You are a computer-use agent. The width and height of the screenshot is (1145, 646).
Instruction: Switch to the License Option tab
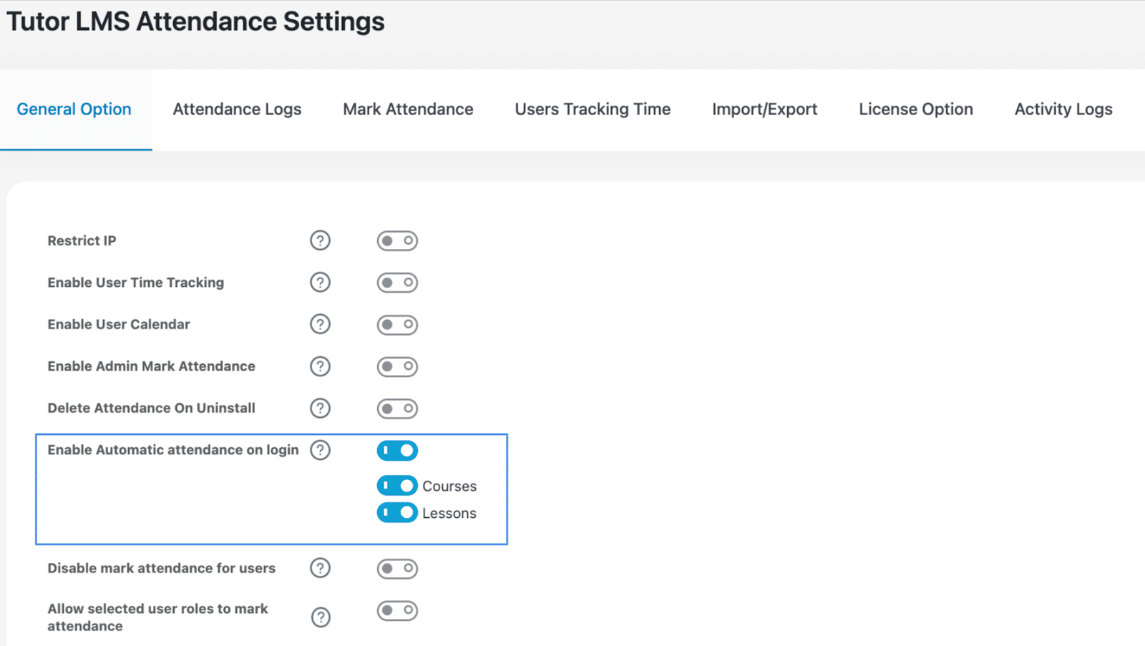[916, 109]
